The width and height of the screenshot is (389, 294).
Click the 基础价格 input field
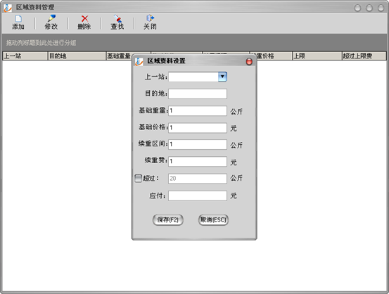coord(198,128)
